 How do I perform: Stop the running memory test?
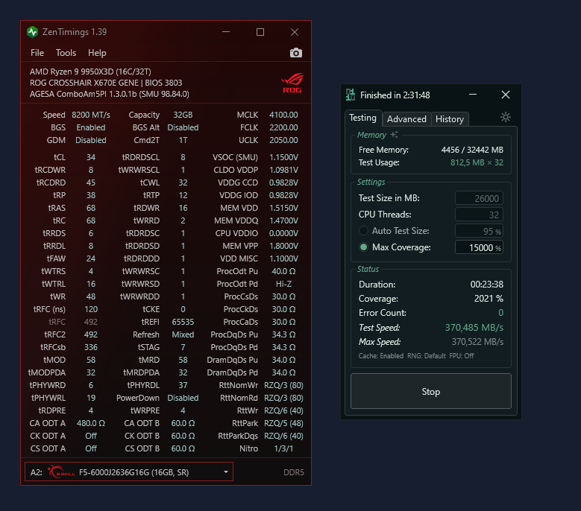431,392
